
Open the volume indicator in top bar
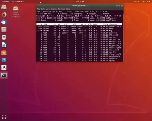tap(143, 2)
